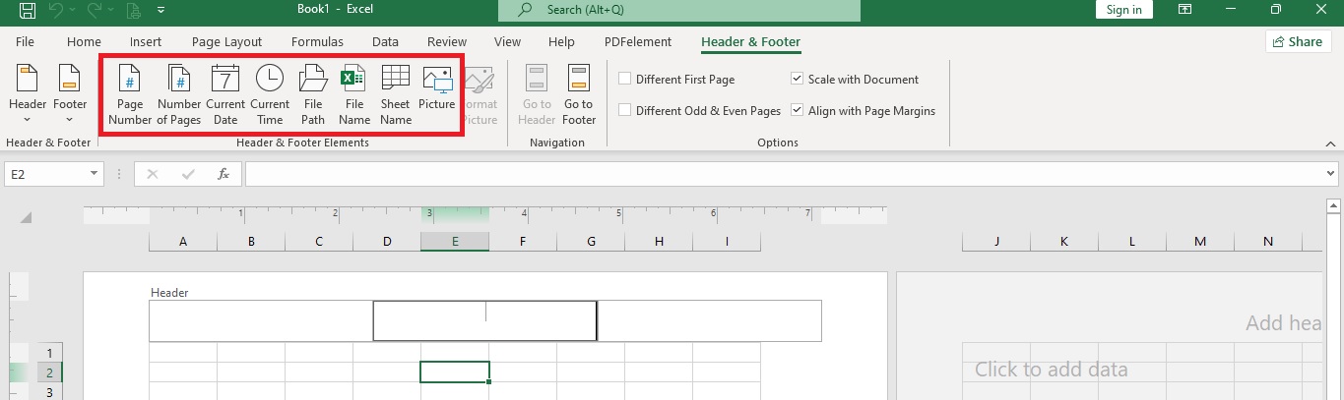
Task: Insert Page Number element
Action: pos(130,94)
